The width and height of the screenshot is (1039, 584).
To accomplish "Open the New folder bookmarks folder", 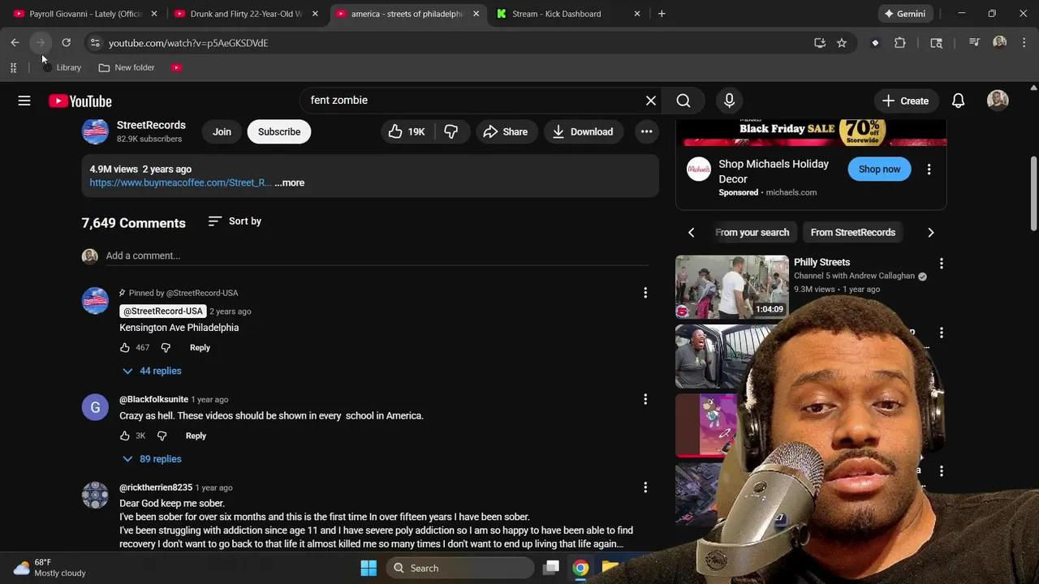I will pos(127,67).
